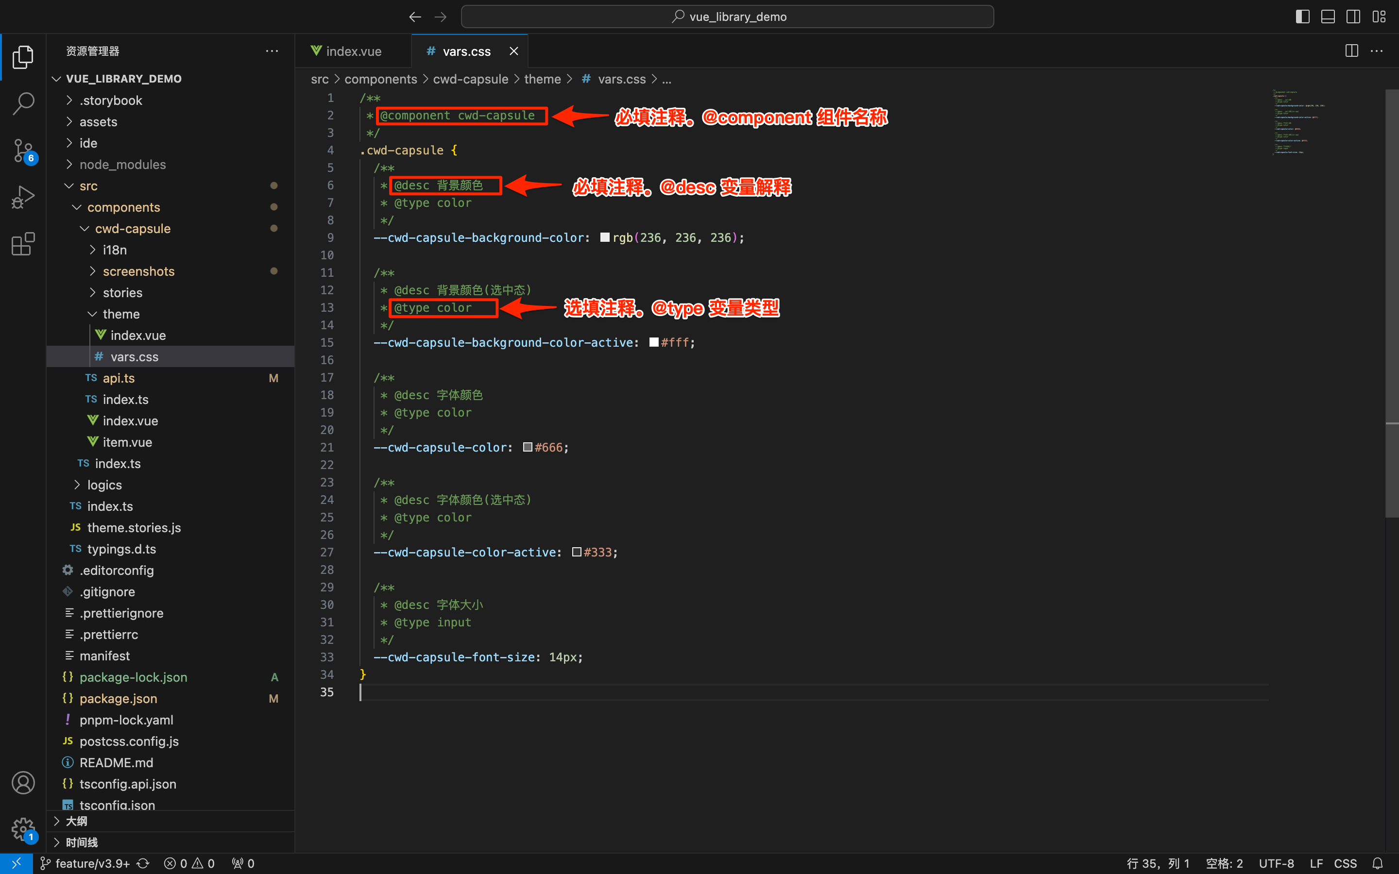Open the notifications bell
The width and height of the screenshot is (1399, 874).
(x=1378, y=864)
